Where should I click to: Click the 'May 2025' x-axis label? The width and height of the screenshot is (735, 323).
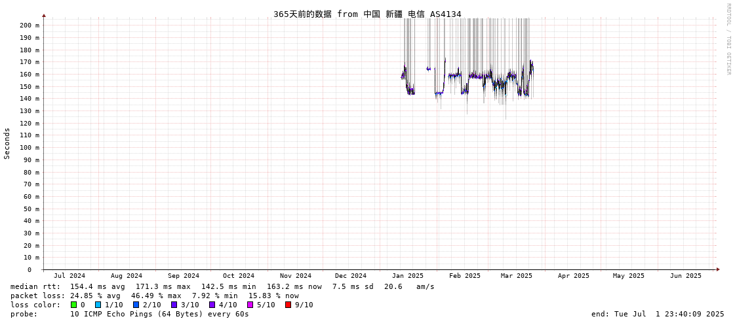coord(629,276)
